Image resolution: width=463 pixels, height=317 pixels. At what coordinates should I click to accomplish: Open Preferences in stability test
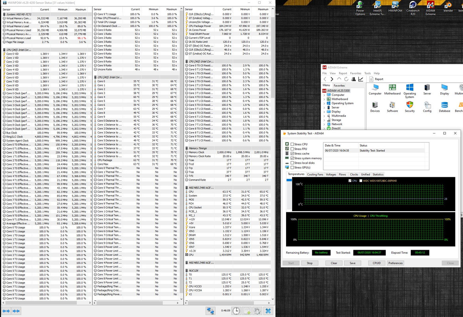point(395,263)
